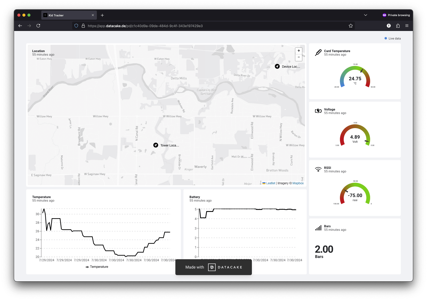Open the extensions puzzle icon
The width and height of the screenshot is (427, 300).
coord(398,26)
